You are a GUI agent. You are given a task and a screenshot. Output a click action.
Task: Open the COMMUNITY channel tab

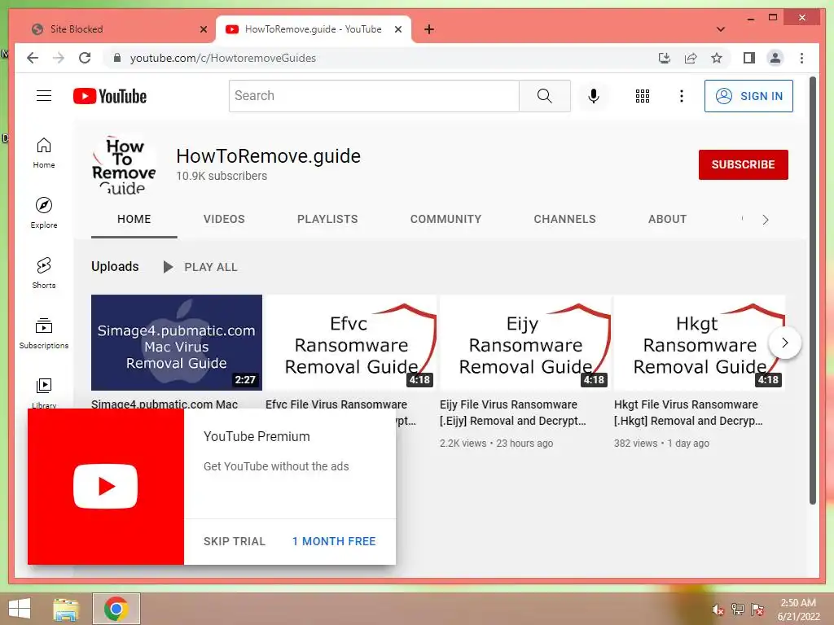[x=446, y=219]
